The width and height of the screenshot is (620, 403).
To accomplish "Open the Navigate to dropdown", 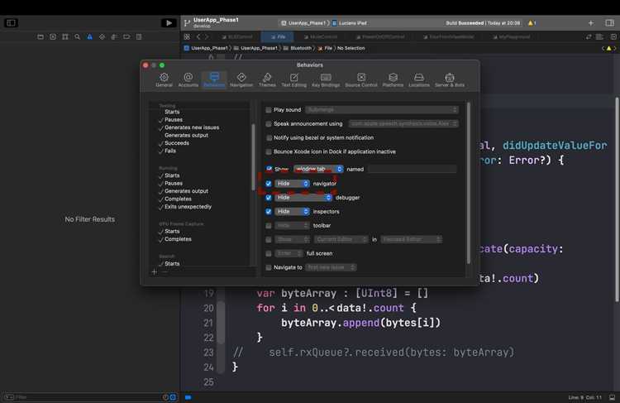I will (x=331, y=267).
